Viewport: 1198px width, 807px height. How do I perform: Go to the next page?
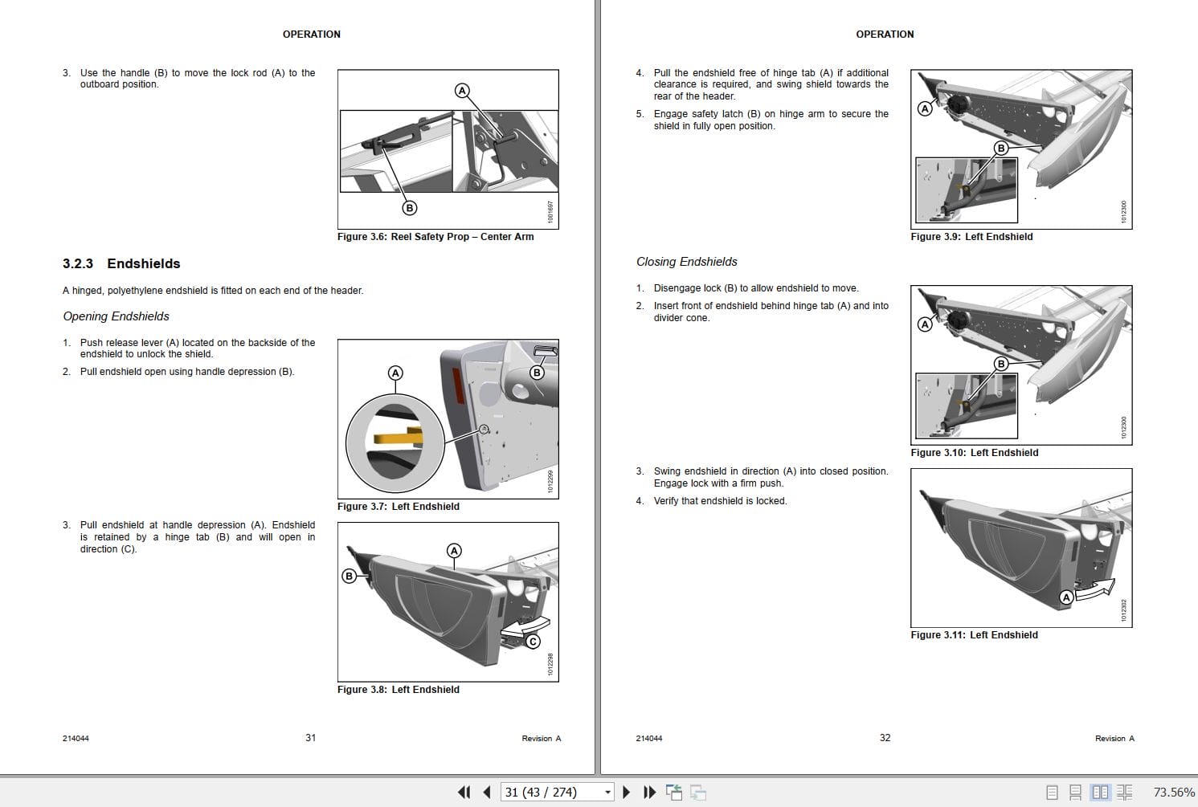(627, 792)
